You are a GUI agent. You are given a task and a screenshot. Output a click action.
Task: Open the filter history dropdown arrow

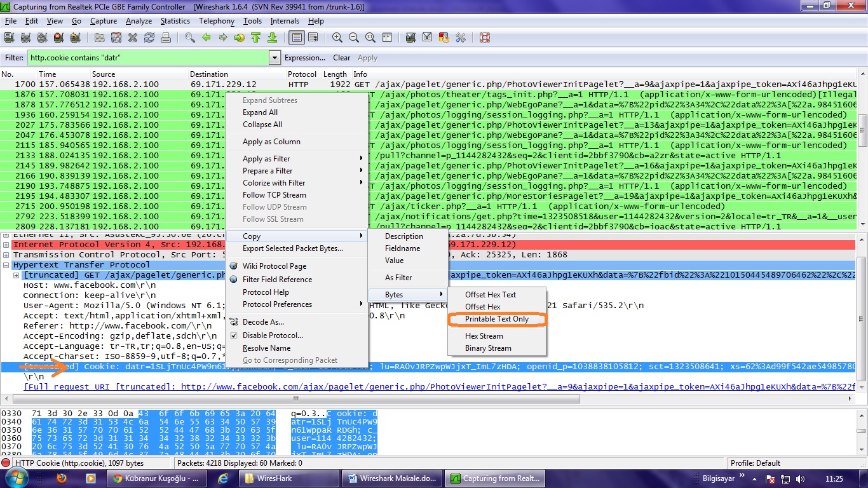click(x=275, y=58)
